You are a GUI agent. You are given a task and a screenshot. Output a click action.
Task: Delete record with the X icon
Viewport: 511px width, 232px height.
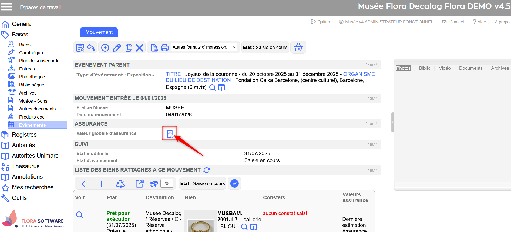point(139,48)
